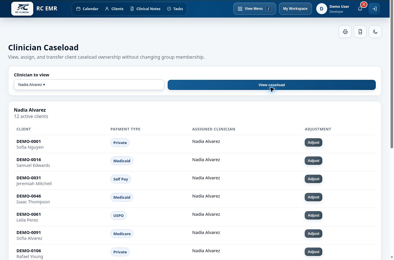The width and height of the screenshot is (394, 260).
Task: Click the Medicaid badge for Isaac Thompson
Action: 122,197
